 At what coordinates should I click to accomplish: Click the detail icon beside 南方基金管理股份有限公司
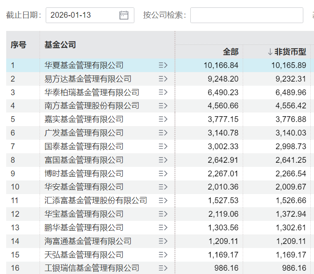click(x=163, y=106)
